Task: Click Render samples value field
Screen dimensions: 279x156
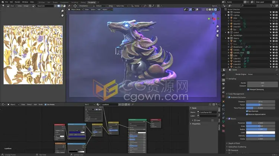Action: pyautogui.click(x=262, y=83)
